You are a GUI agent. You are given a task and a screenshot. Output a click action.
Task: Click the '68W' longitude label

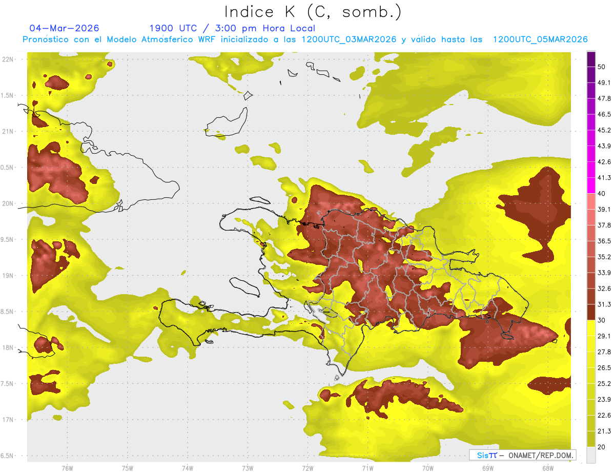point(548,468)
